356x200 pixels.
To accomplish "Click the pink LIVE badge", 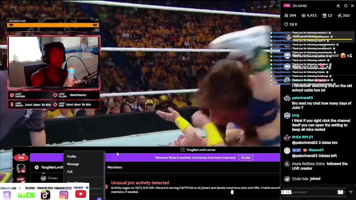I will 287,6.
